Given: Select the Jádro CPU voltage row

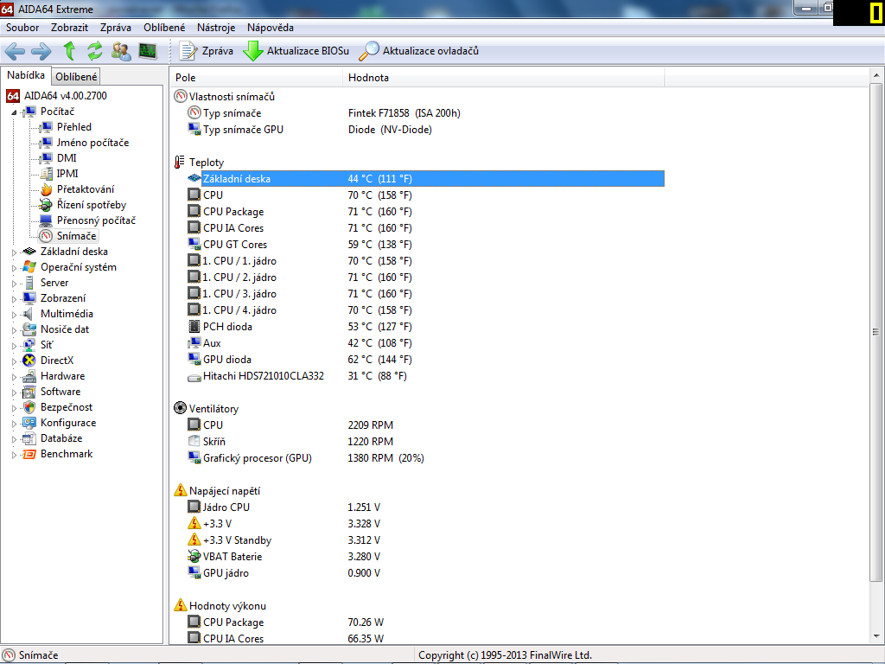Looking at the screenshot, I should pos(425,507).
